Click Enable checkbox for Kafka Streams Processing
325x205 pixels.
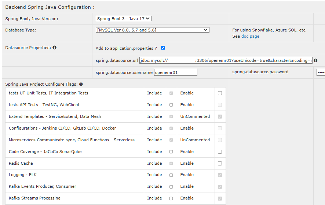220,198
